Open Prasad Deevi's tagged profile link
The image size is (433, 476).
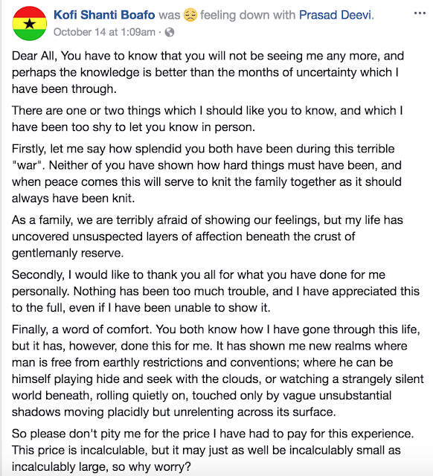point(336,15)
